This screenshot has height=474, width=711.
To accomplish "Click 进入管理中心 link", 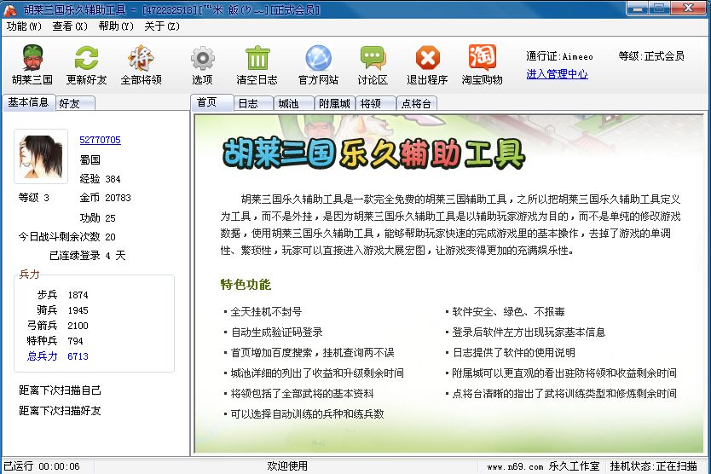I will 557,74.
